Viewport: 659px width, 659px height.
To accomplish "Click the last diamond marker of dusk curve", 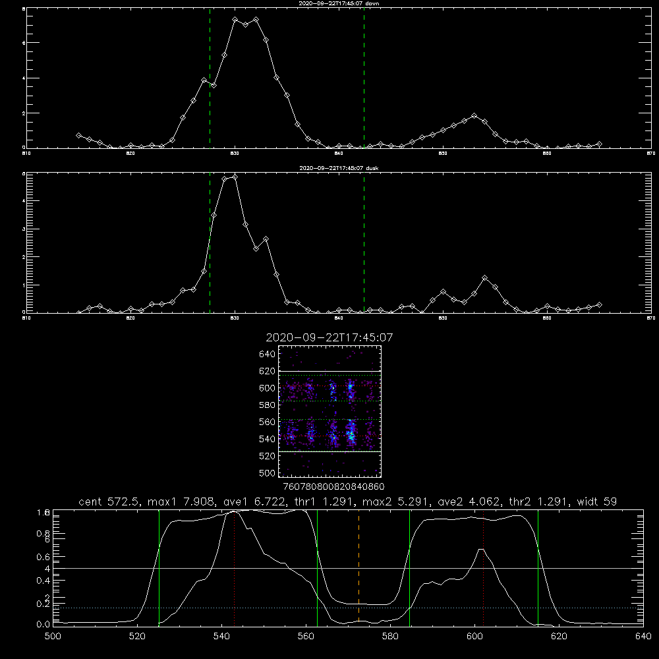I will [x=599, y=304].
